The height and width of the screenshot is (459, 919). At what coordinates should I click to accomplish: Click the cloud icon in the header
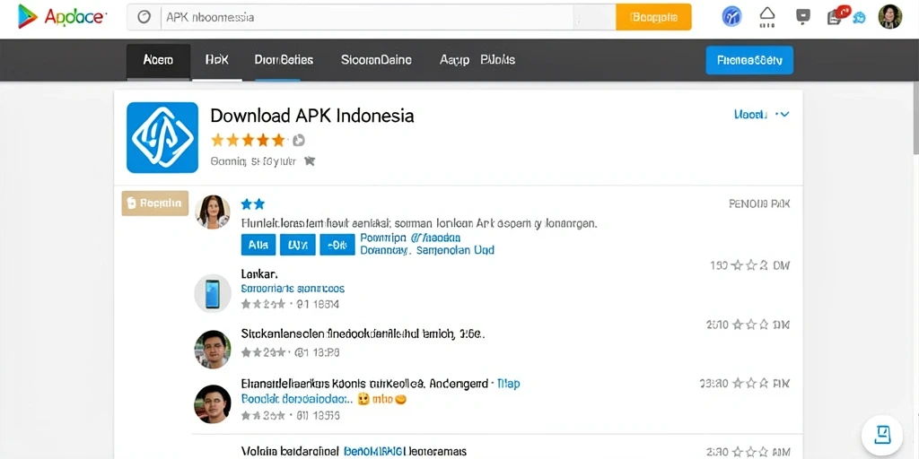click(x=767, y=16)
